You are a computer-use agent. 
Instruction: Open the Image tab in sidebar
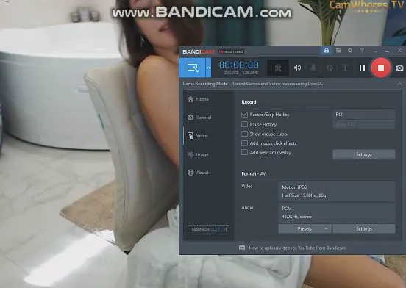[198, 154]
